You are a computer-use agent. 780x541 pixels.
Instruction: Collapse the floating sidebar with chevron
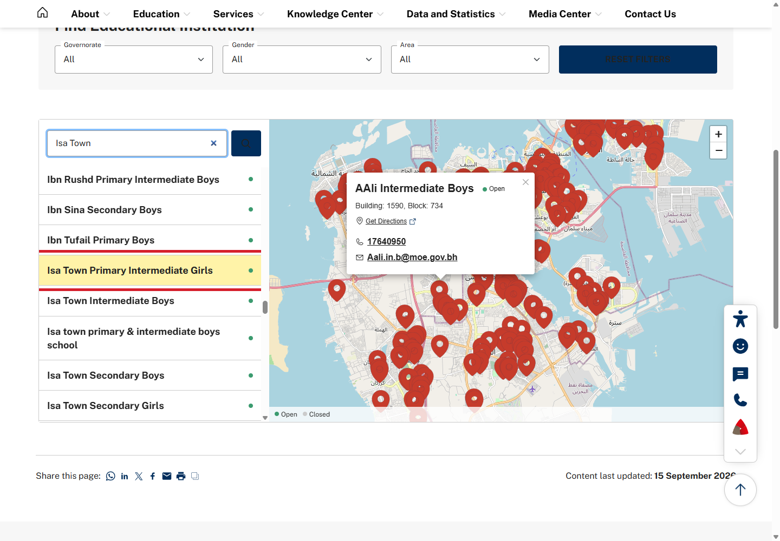(x=740, y=452)
